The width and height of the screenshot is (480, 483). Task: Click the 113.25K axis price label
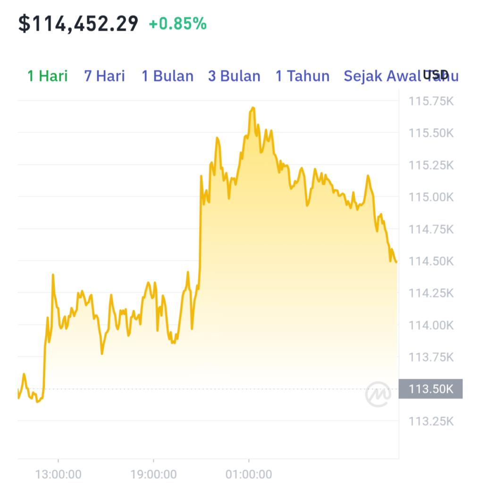click(431, 421)
